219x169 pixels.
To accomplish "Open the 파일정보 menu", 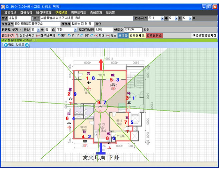I will pyautogui.click(x=10, y=13).
